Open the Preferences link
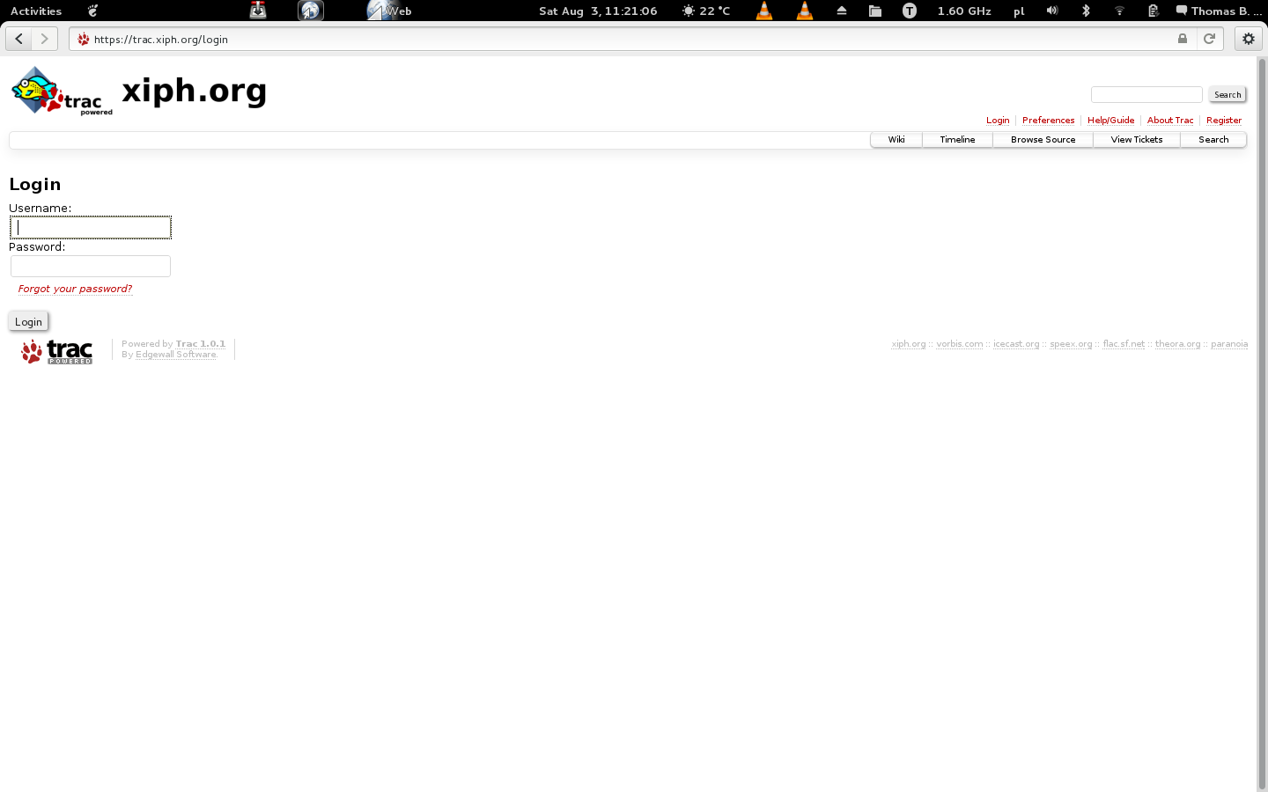 (1048, 121)
